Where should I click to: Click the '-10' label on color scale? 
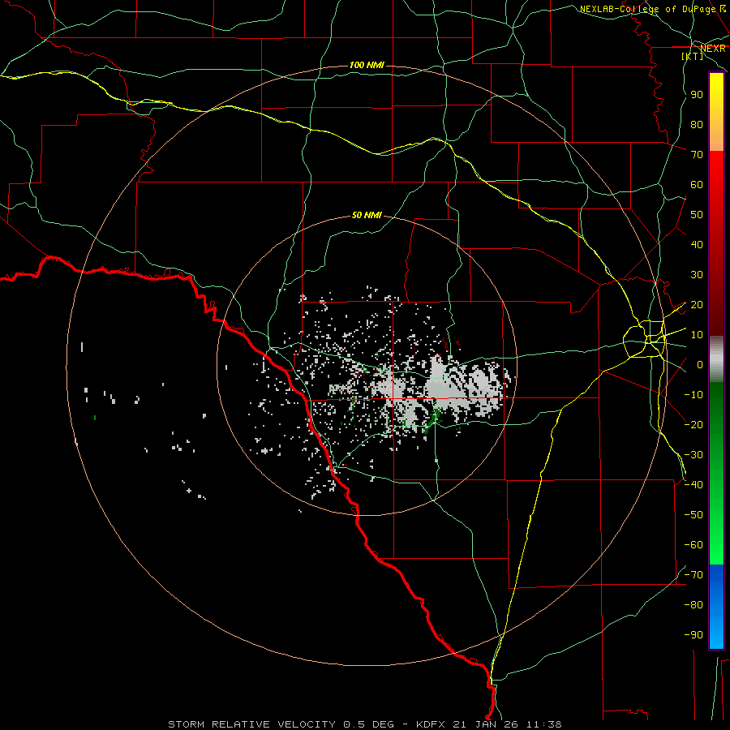[693, 395]
